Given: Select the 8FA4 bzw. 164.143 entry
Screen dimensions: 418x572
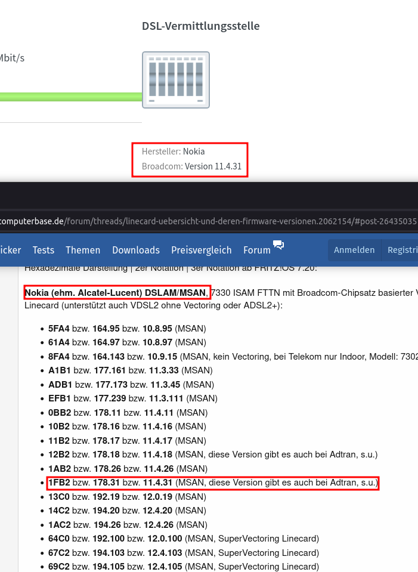Looking at the screenshot, I should pos(233,357).
